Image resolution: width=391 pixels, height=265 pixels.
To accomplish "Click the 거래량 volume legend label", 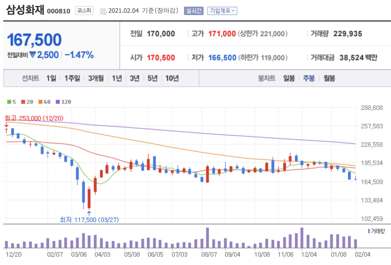I will pyautogui.click(x=378, y=231).
